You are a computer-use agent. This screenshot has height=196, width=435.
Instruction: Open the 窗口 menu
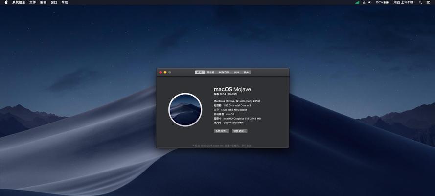(x=54, y=2)
